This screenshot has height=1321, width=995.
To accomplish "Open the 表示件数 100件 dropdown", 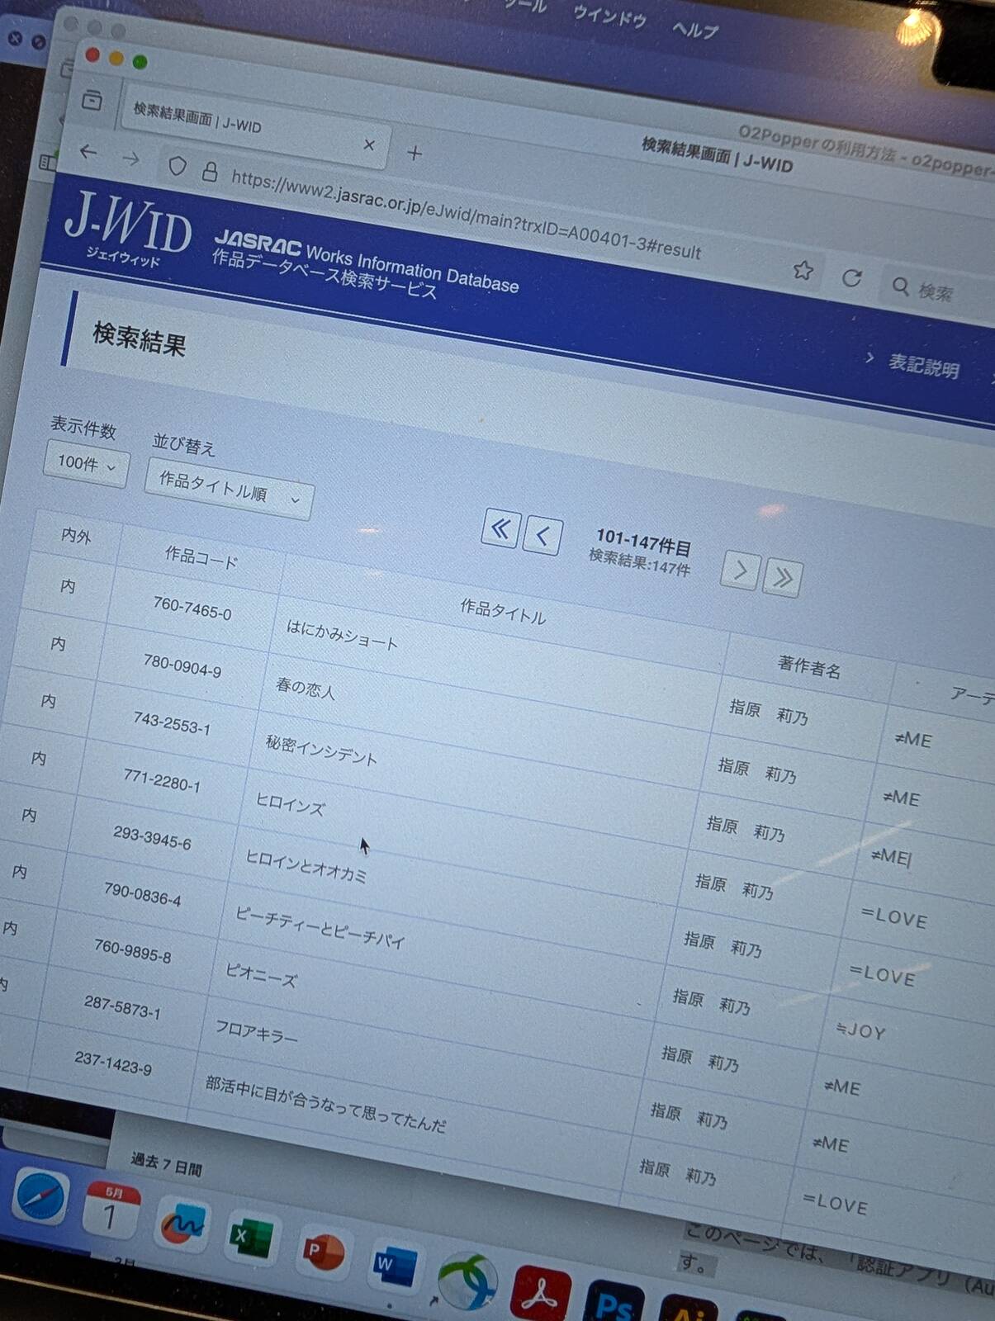I will [x=86, y=464].
